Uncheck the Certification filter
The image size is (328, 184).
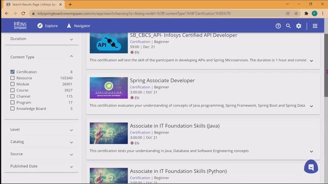tap(12, 72)
